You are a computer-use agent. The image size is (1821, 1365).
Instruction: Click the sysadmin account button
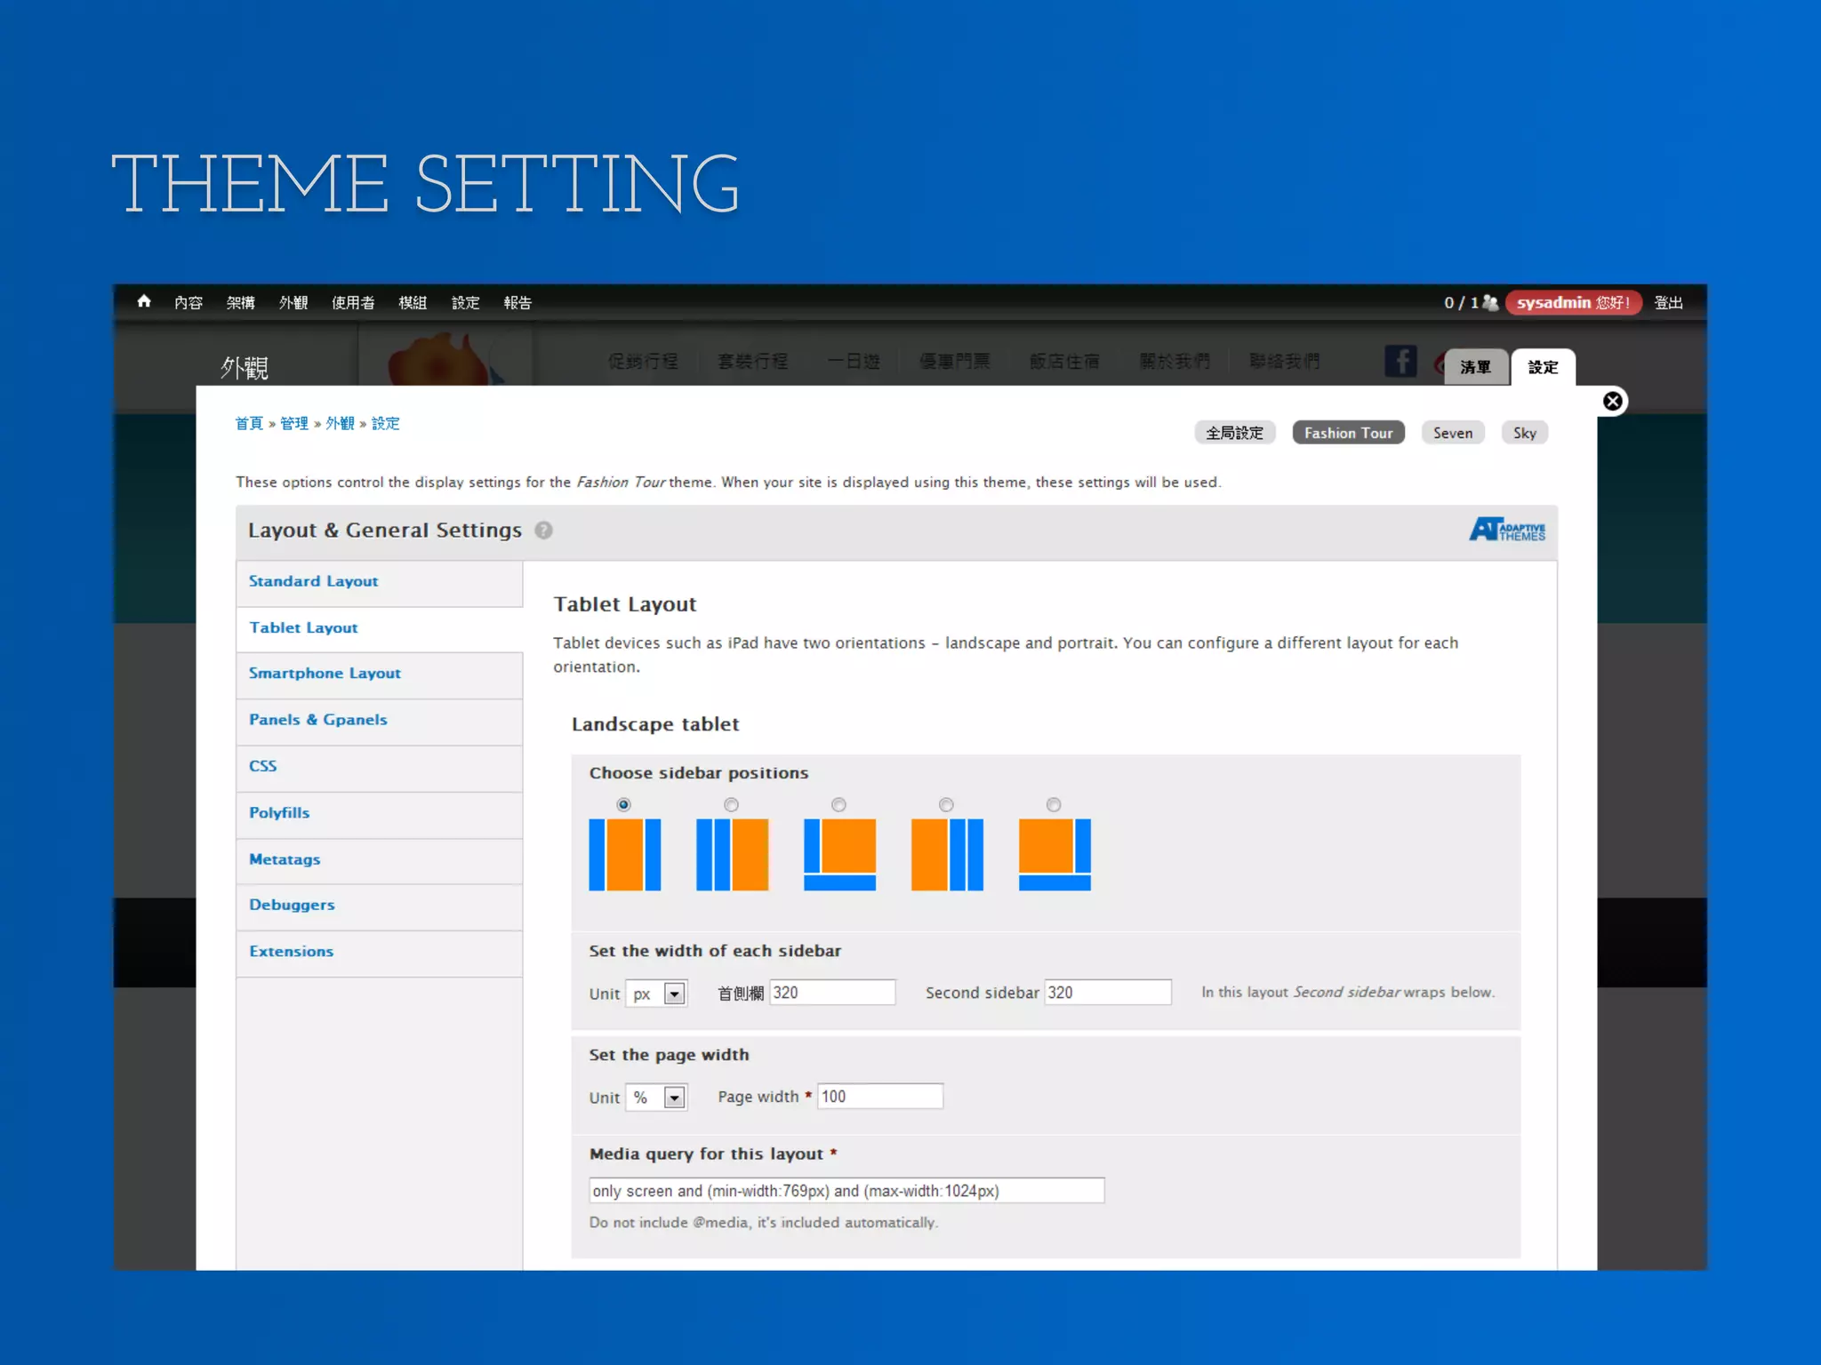click(x=1572, y=303)
